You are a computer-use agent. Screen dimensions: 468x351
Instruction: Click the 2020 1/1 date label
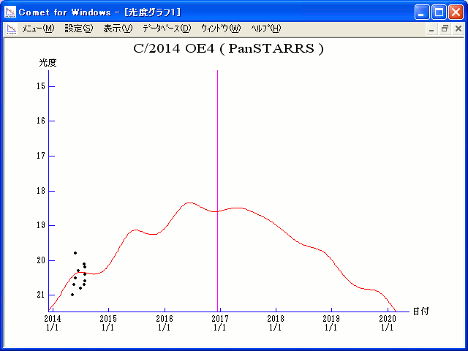tap(387, 323)
